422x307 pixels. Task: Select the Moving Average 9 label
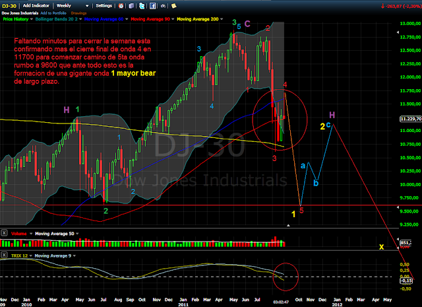click(53, 256)
